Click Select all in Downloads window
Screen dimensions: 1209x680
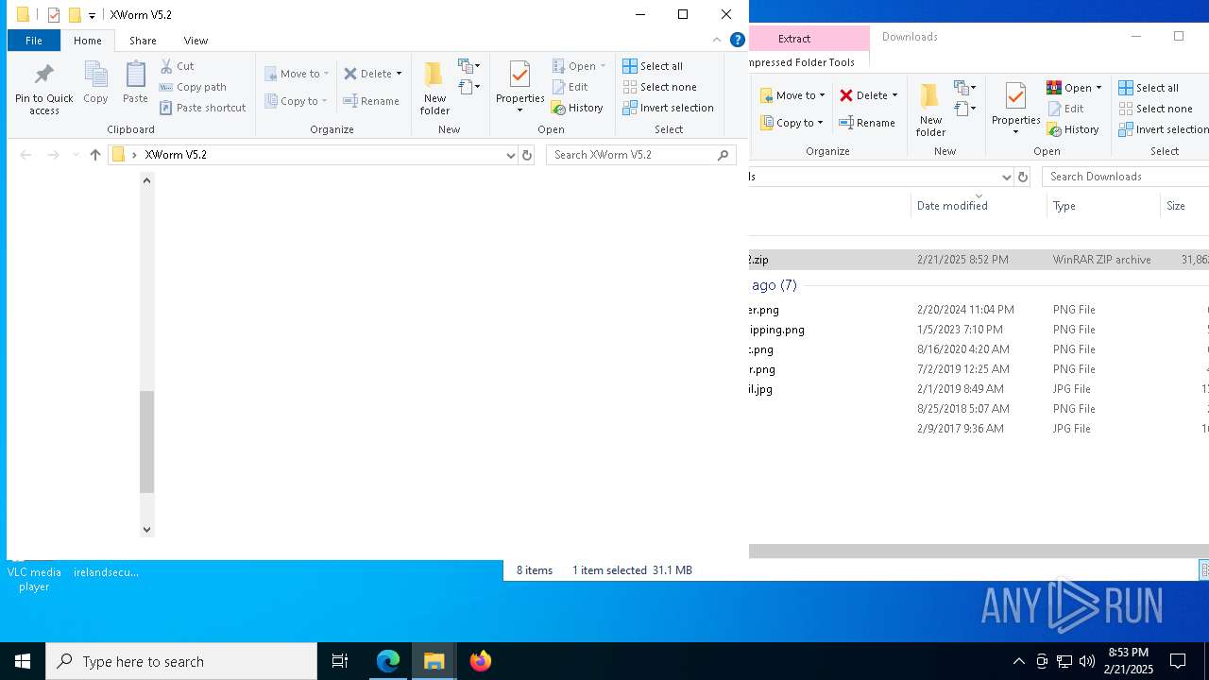coord(1149,88)
